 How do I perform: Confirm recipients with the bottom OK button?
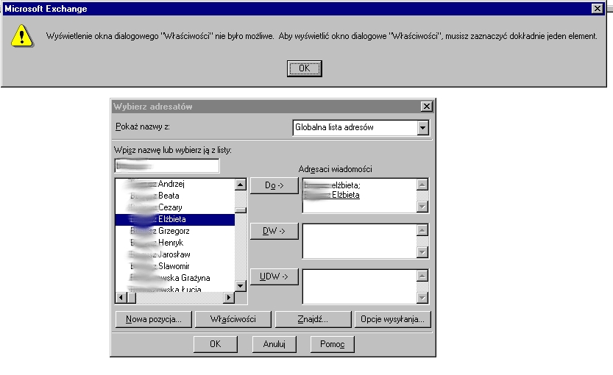click(x=216, y=344)
